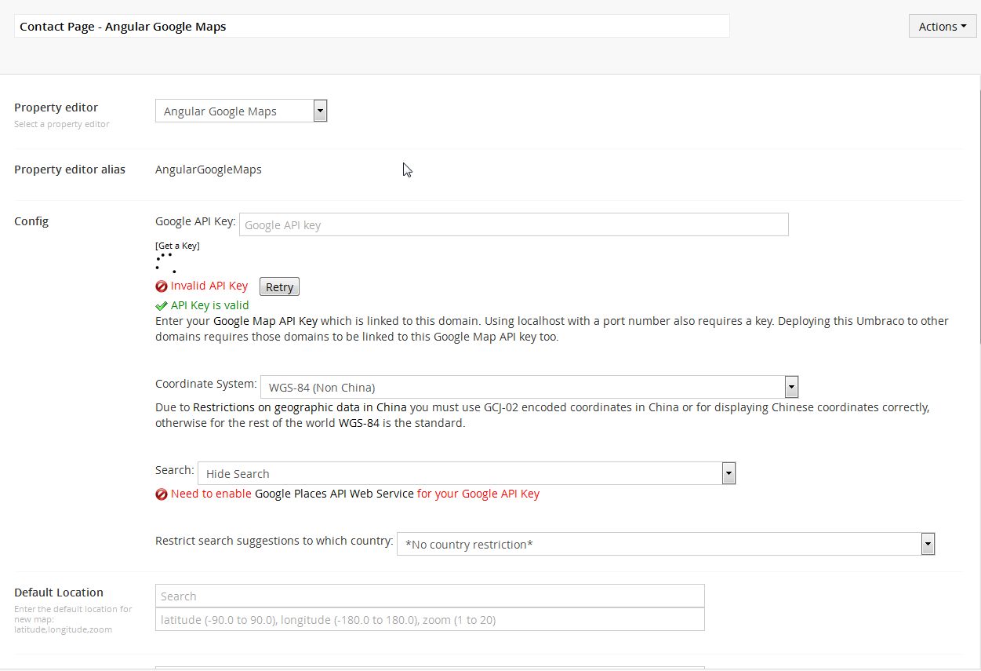Viewport: 981px width, 671px height.
Task: Expand the Coordinate System dropdown
Action: click(x=529, y=387)
